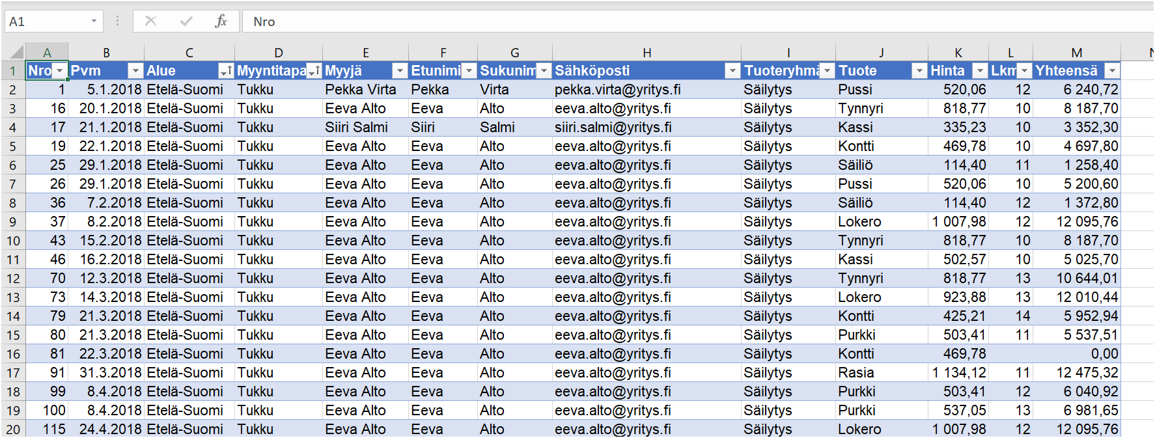Screen dimensions: 1155x438
Task: Open the Tuote column filter dropdown
Action: click(x=919, y=71)
